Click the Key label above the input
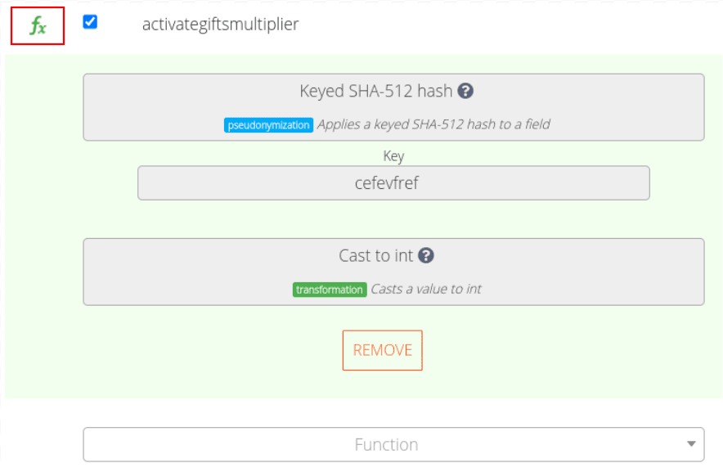This screenshot has height=472, width=723. [x=393, y=155]
